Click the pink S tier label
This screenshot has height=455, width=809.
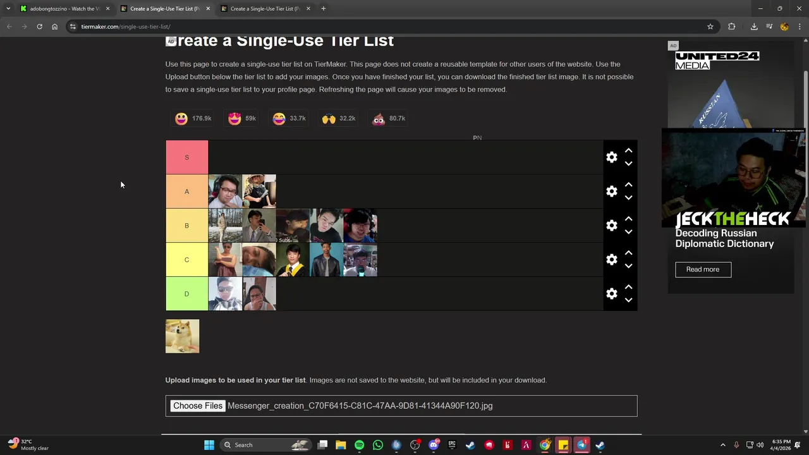pos(186,157)
